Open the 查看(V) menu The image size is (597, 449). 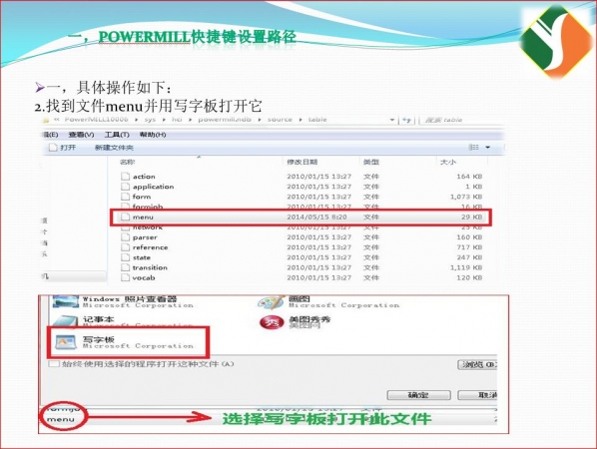click(x=81, y=135)
